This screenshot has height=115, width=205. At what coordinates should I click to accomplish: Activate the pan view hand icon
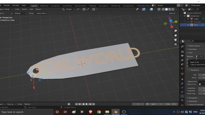click(x=176, y=35)
